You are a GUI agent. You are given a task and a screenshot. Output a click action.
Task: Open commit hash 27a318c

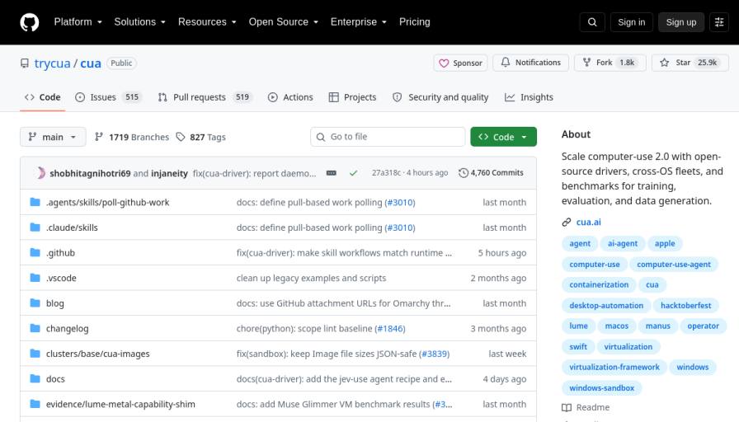coord(386,173)
